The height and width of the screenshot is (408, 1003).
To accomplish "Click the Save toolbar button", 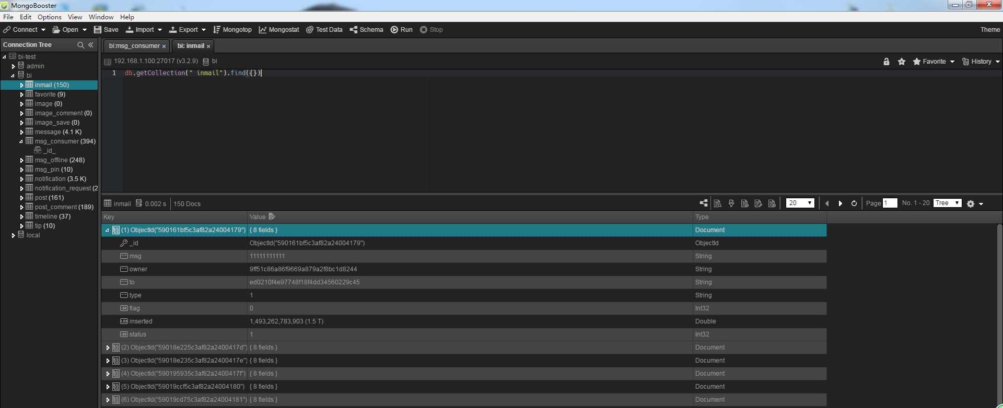I will pos(106,30).
